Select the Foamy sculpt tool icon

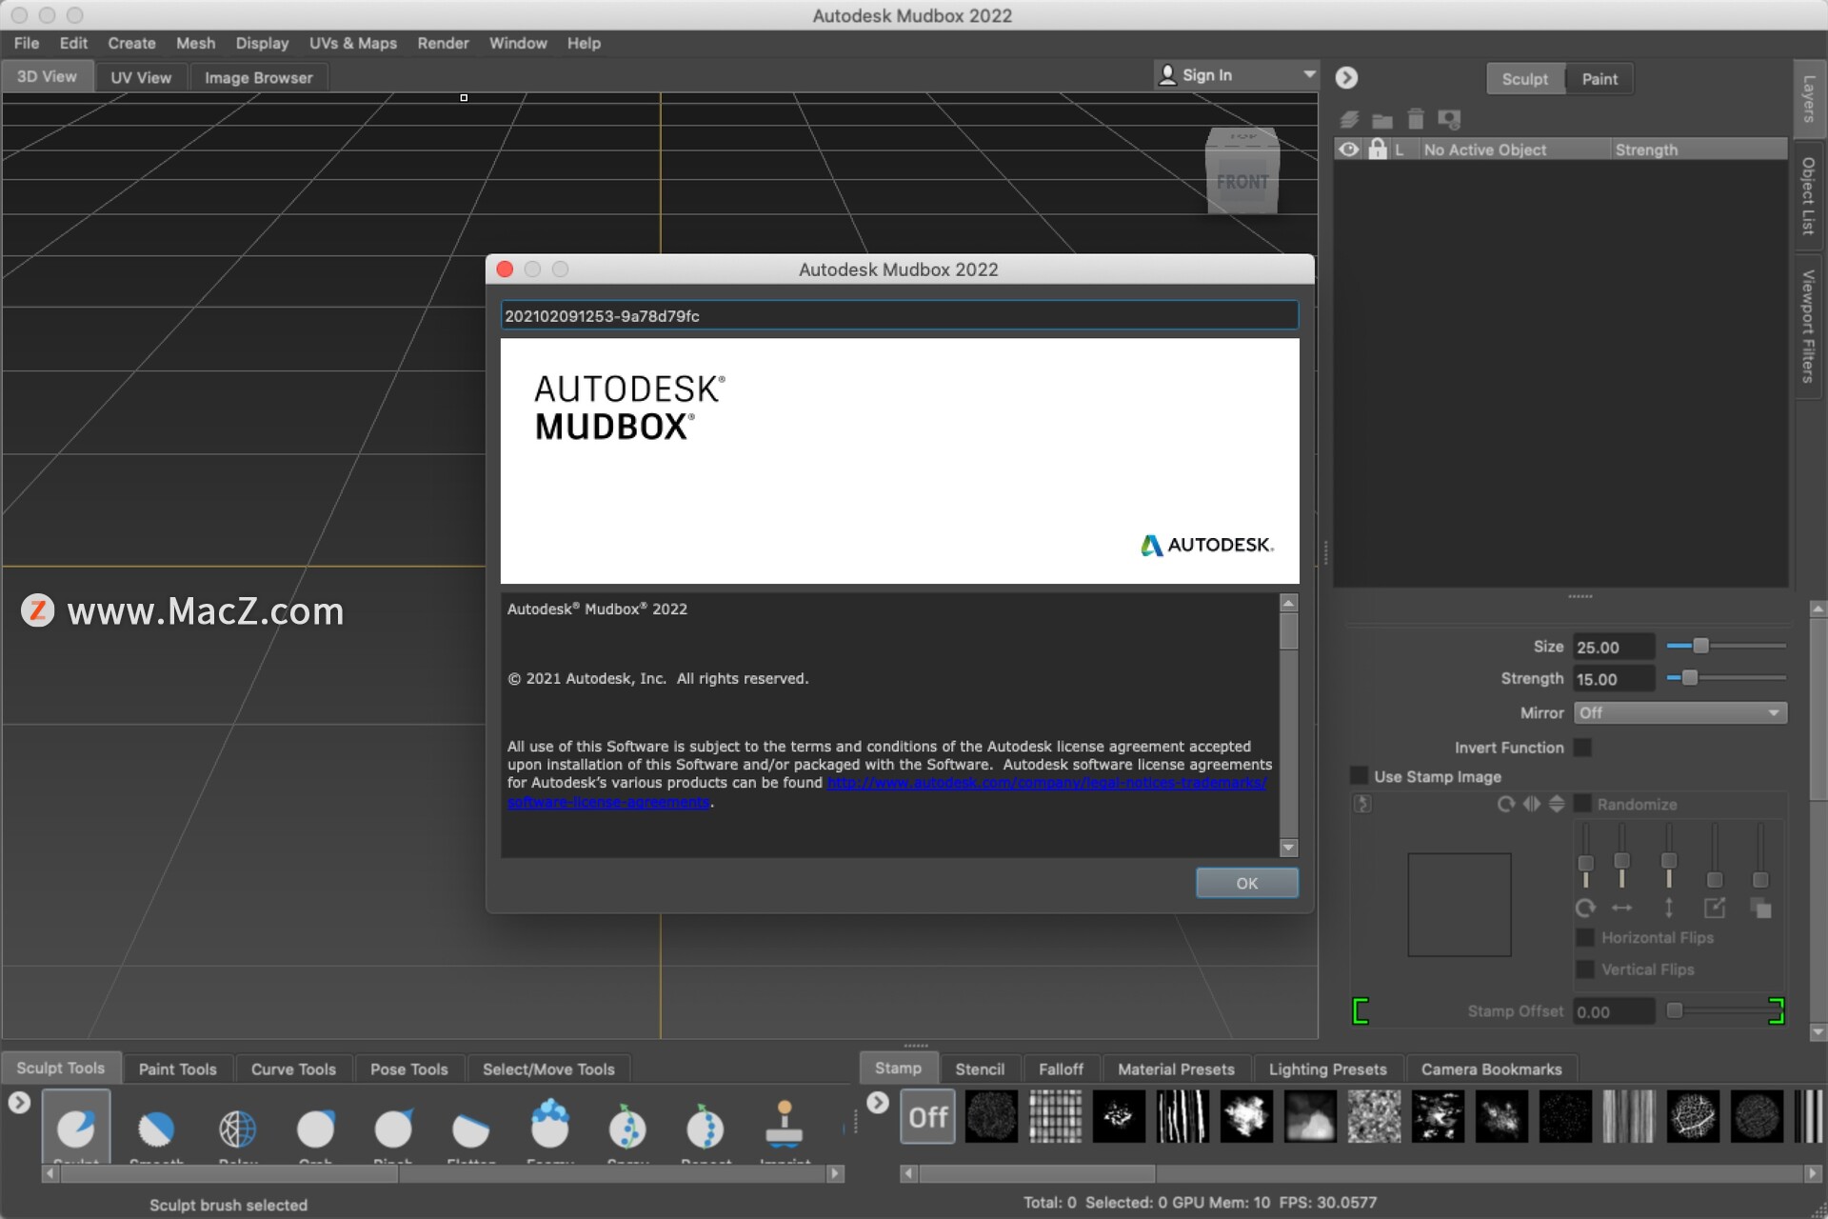point(549,1127)
